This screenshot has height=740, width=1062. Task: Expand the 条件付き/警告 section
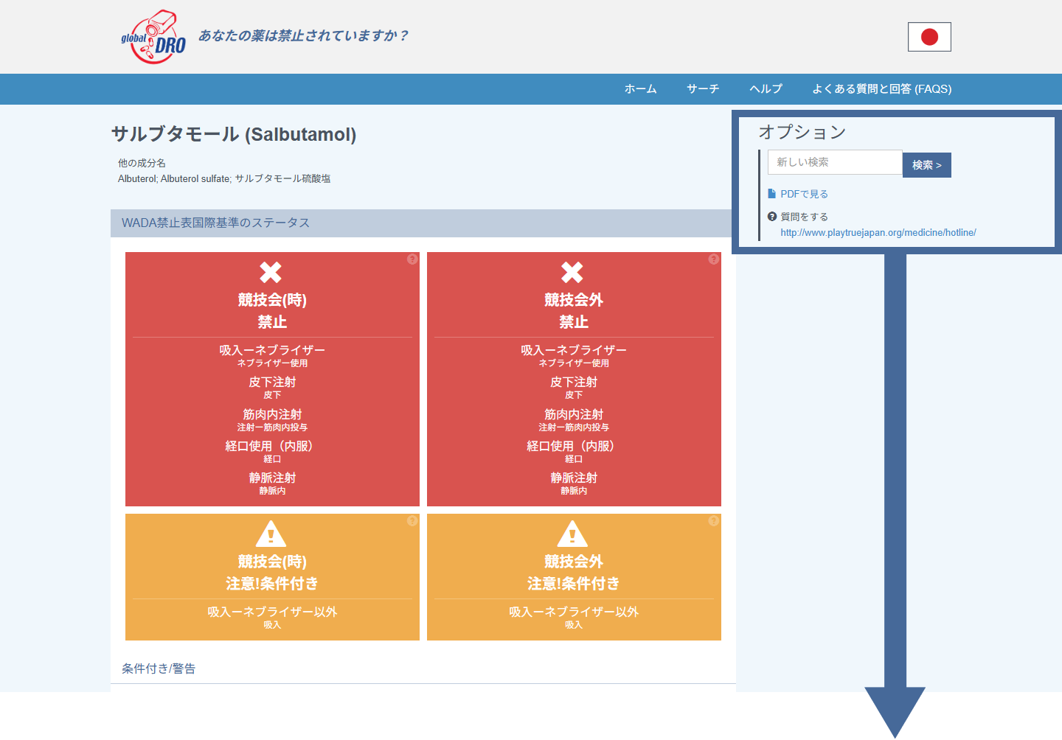tap(158, 669)
